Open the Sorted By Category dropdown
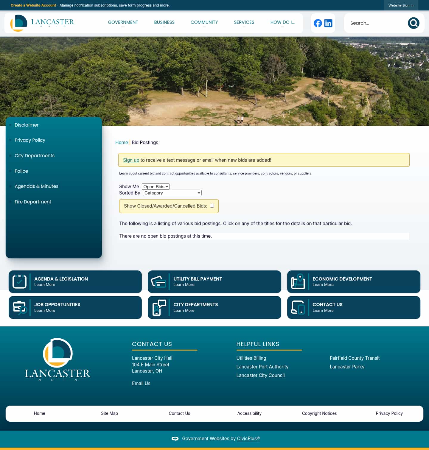Viewport: 429px width, 450px height. tap(172, 193)
